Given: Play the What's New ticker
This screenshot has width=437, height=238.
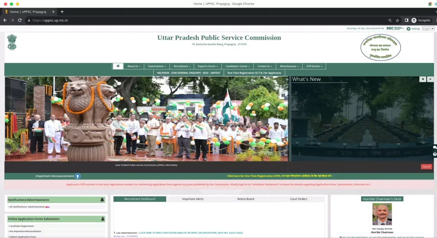Looking at the screenshot, I should 430,79.
